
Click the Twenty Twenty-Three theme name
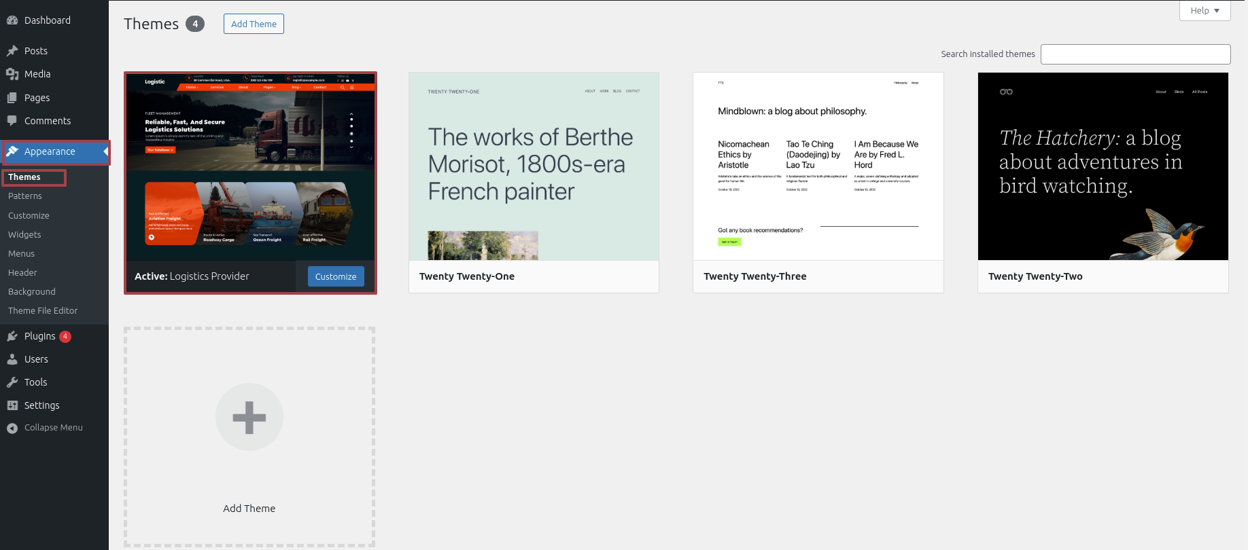point(755,276)
